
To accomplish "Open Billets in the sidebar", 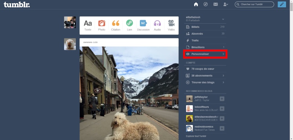I will (205, 27).
